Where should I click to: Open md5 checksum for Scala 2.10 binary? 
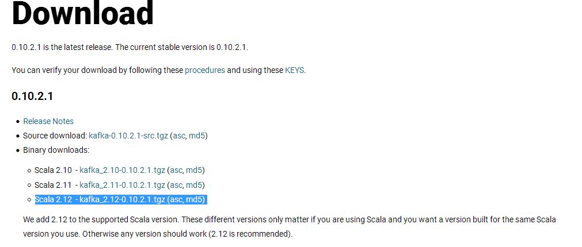194,170
